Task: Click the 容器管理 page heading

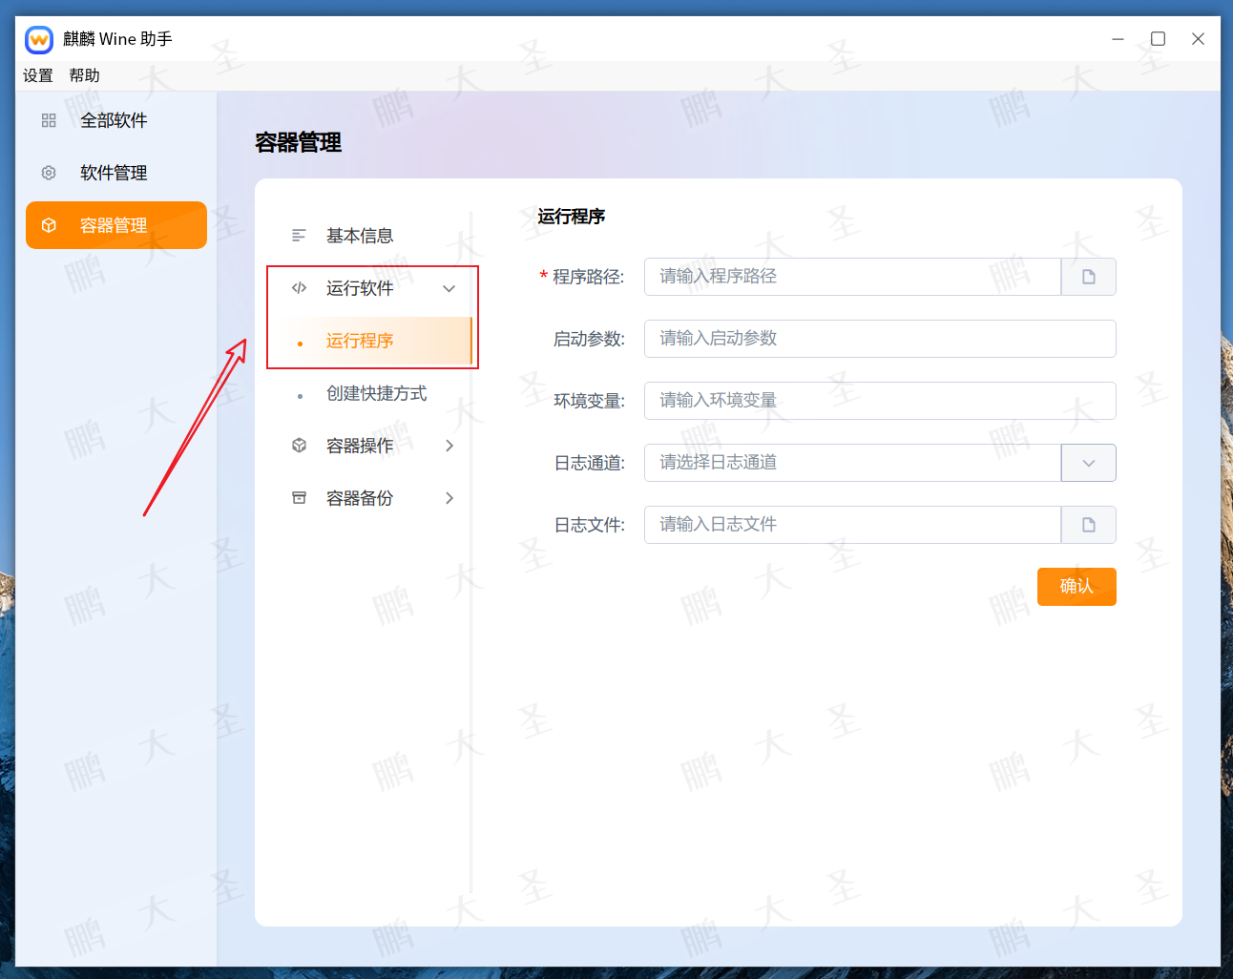Action: pyautogui.click(x=298, y=143)
